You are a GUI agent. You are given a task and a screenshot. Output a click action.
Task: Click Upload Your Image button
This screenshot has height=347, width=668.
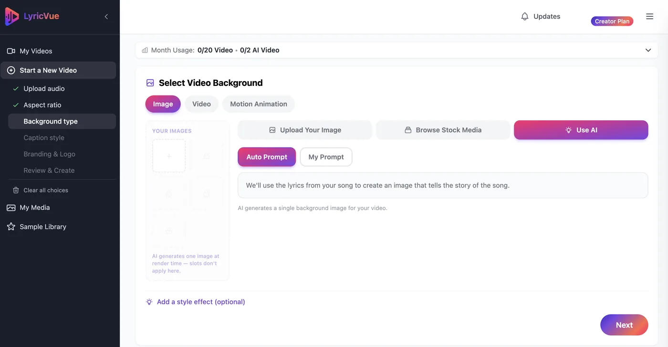pos(305,130)
